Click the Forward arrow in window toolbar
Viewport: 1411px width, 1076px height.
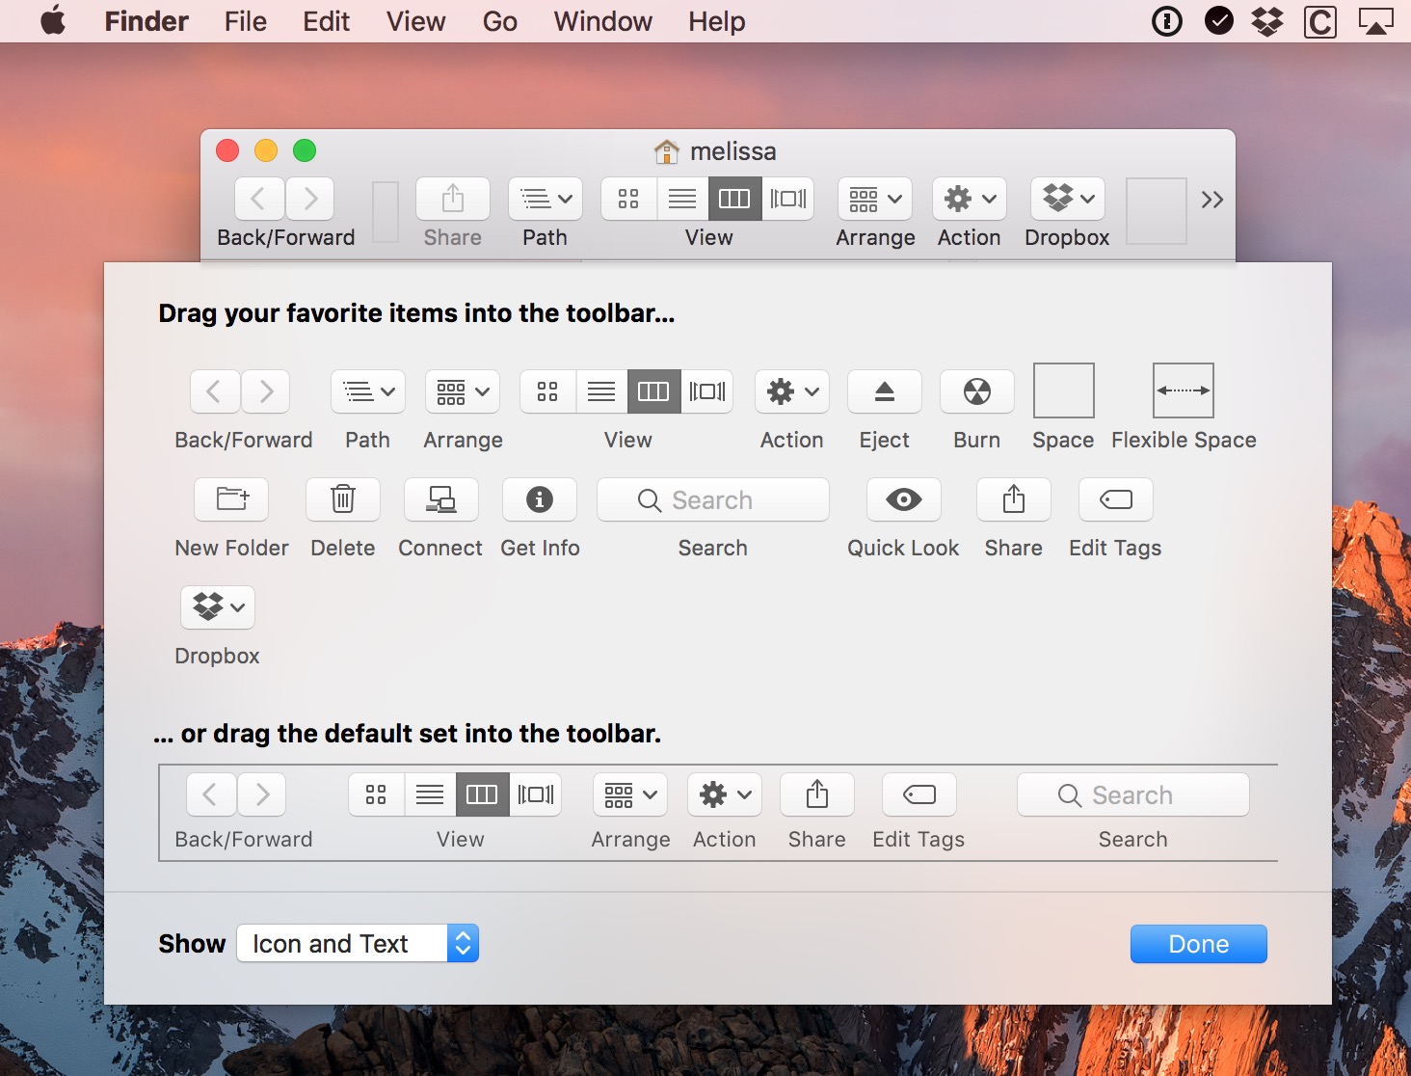point(309,200)
